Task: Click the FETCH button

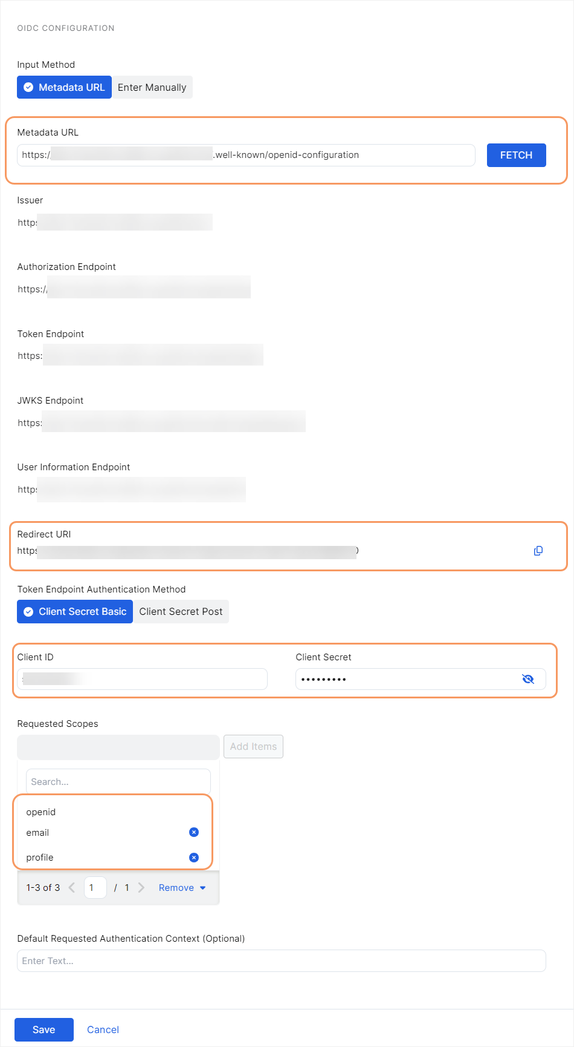Action: [x=517, y=155]
